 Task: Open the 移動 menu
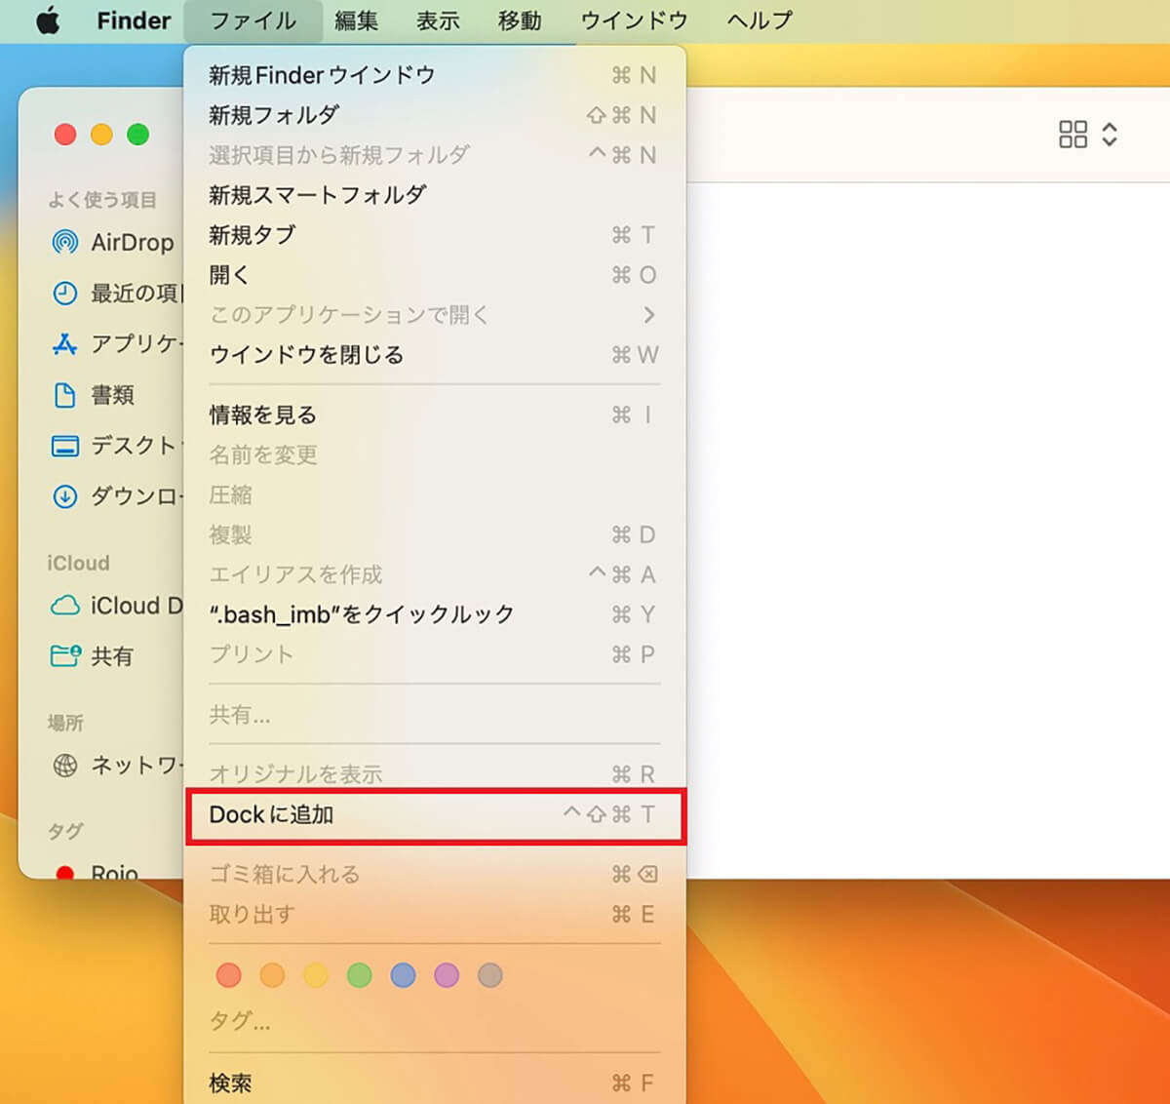click(520, 20)
